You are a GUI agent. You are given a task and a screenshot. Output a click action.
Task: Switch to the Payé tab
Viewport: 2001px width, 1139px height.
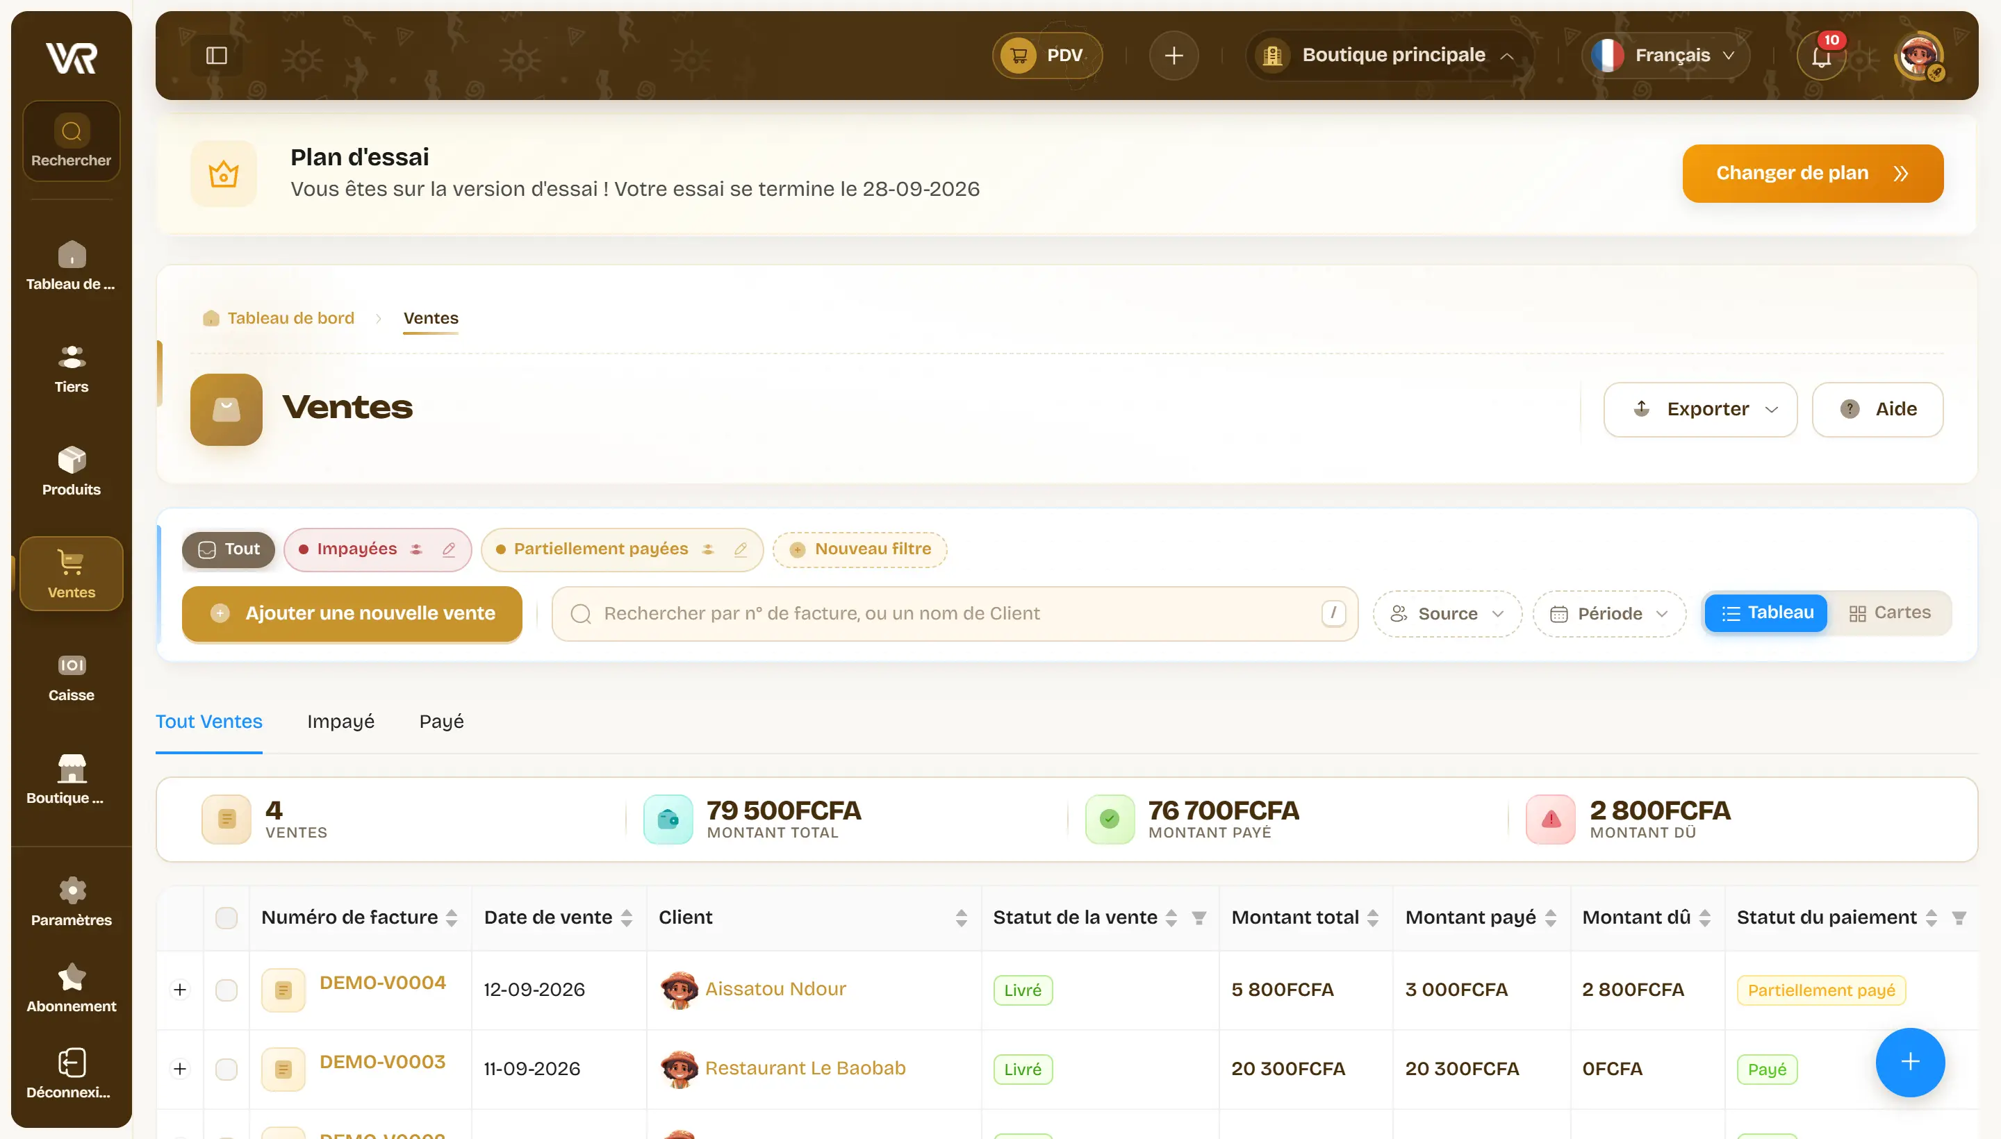click(441, 722)
